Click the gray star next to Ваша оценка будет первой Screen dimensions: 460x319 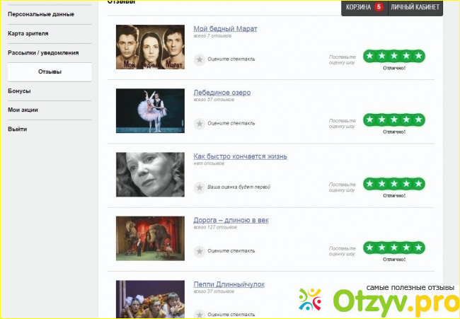[x=200, y=187]
